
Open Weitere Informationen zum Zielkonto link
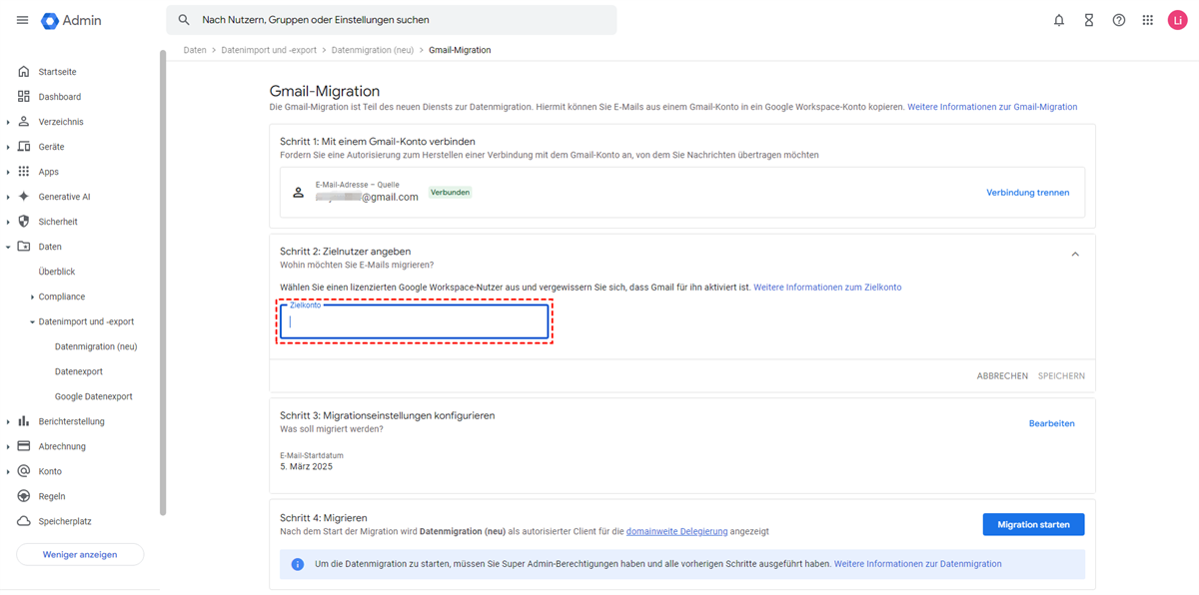[827, 288]
